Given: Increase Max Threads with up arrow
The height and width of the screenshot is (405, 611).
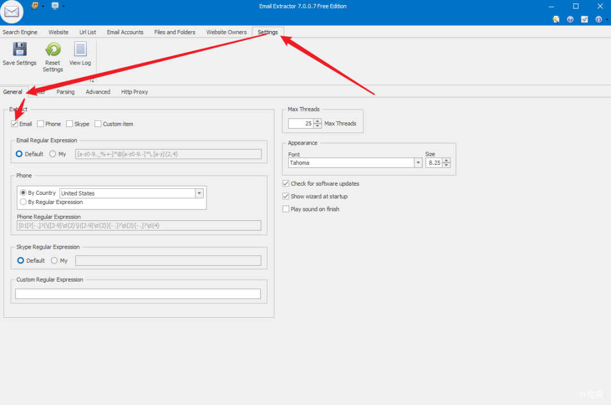Looking at the screenshot, I should coord(317,121).
